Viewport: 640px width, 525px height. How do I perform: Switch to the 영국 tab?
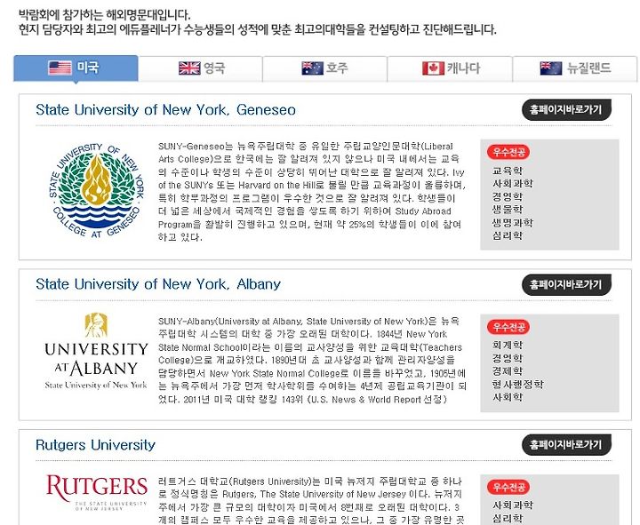point(200,68)
